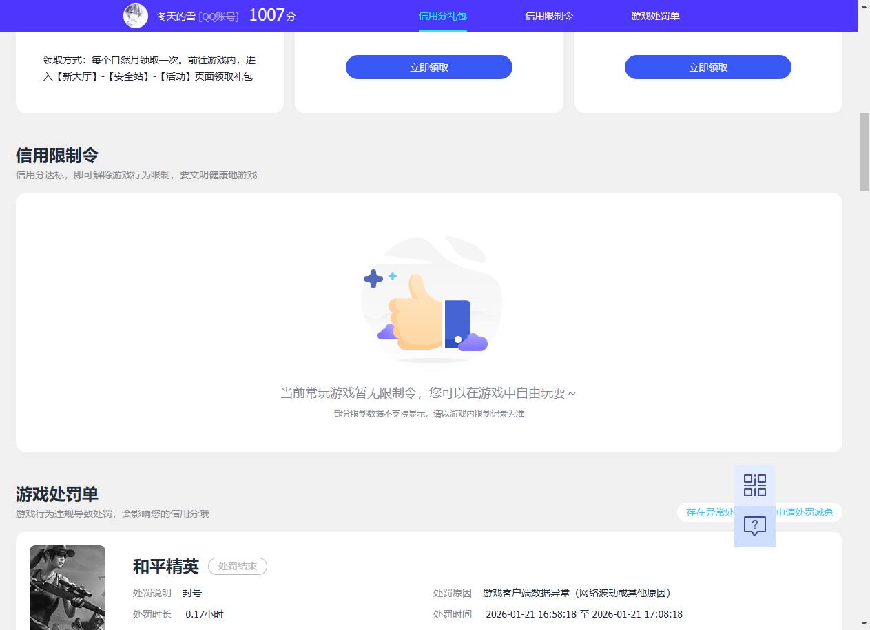This screenshot has height=630, width=870.
Task: Switch to 信用分礼包 tab
Action: (443, 15)
